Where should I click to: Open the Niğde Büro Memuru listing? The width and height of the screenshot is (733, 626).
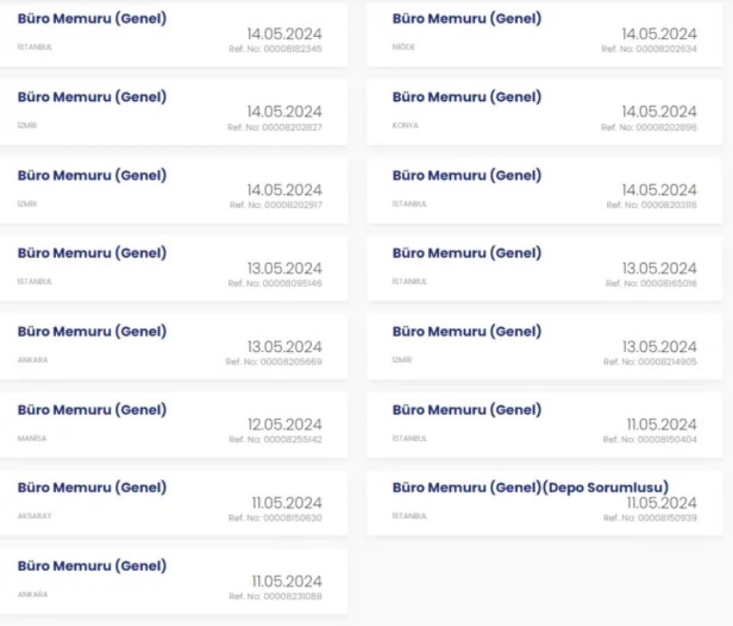click(x=544, y=34)
